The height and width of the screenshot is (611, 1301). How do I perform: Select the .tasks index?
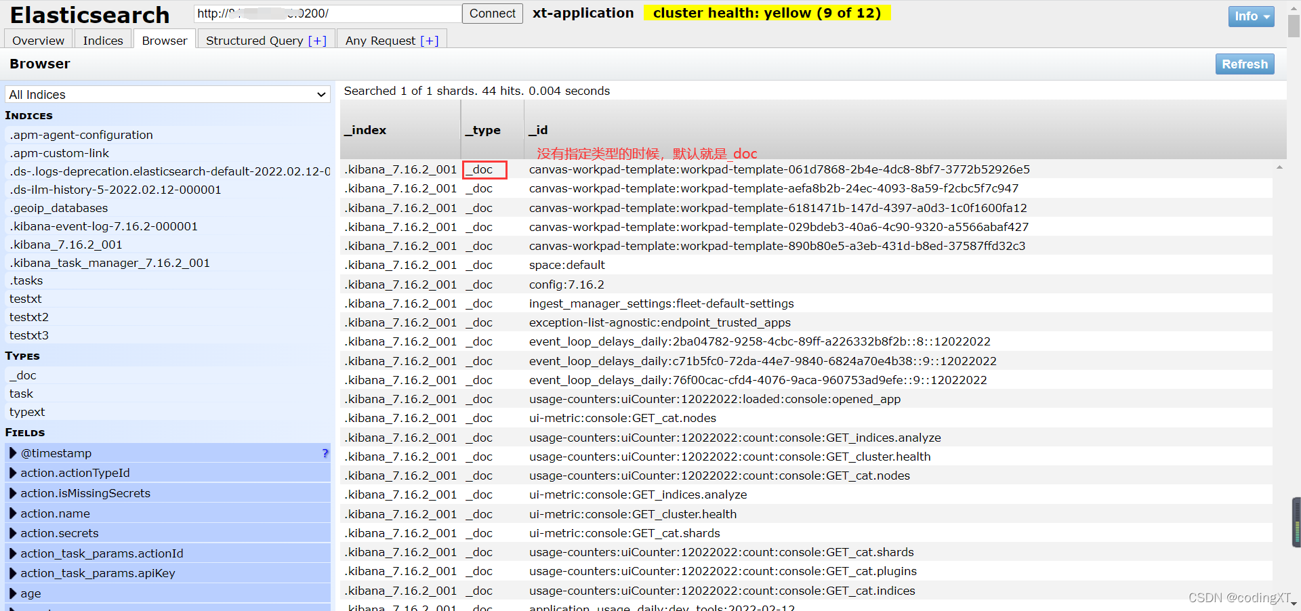[x=167, y=280]
